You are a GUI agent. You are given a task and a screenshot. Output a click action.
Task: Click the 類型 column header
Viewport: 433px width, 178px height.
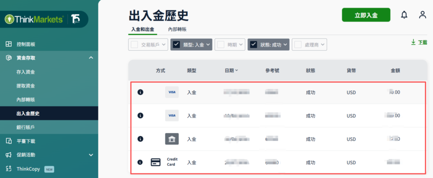click(x=192, y=70)
